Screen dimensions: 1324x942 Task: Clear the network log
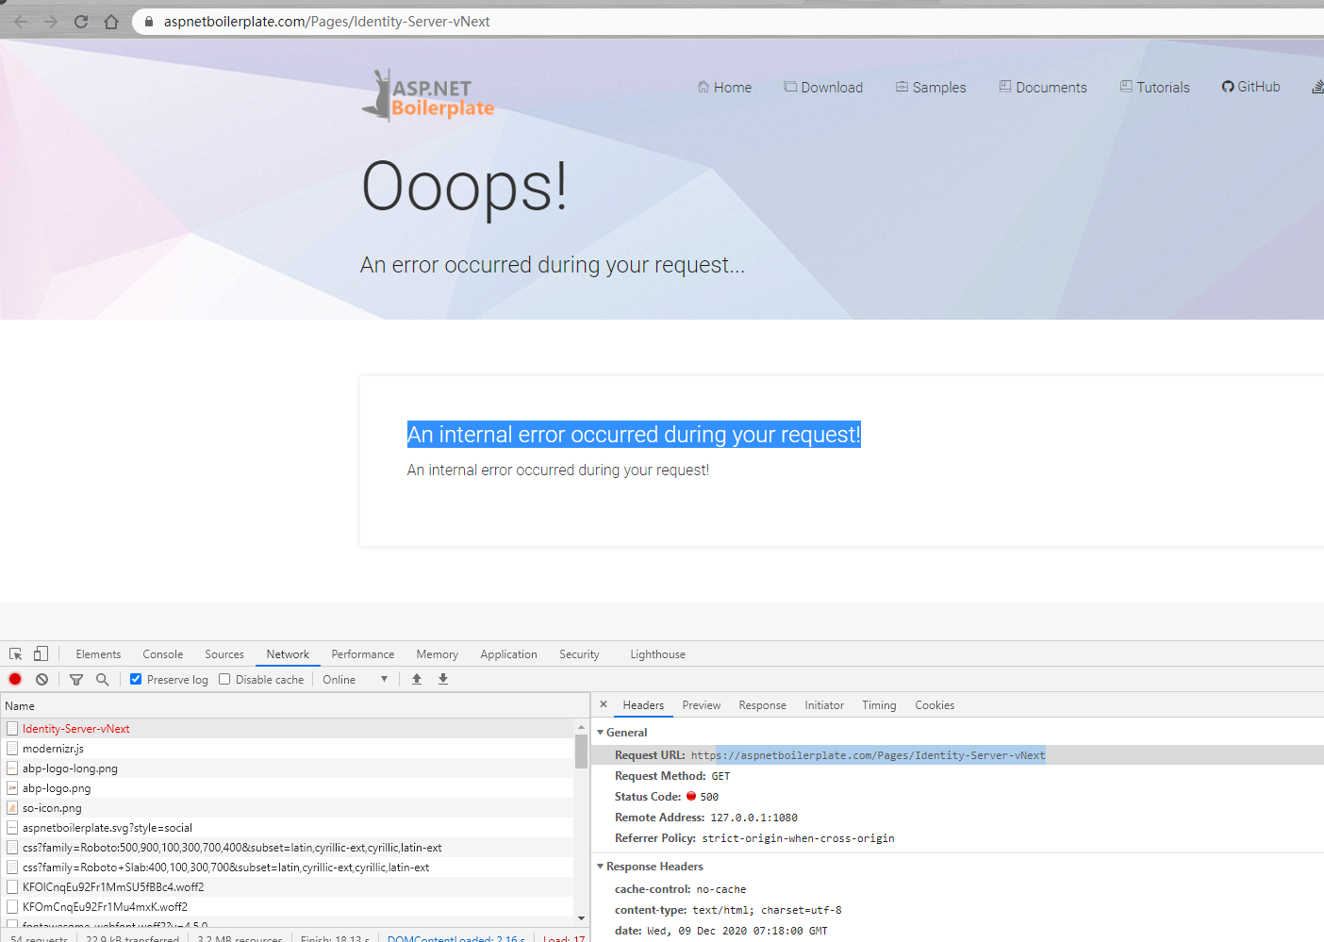coord(41,679)
